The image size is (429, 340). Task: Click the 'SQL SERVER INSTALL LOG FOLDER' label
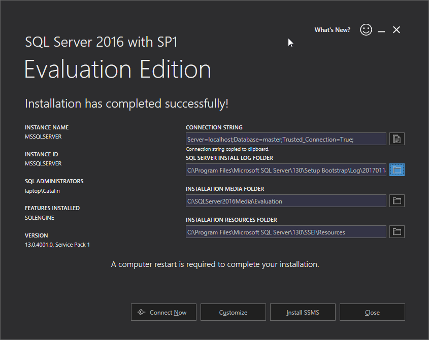coord(229,158)
